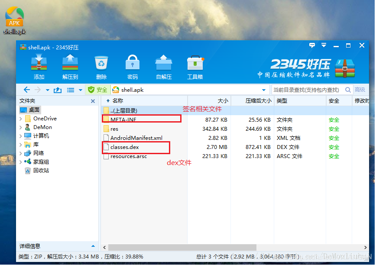The height and width of the screenshot is (265, 376).
Task: Open the view mode dropdown arrow
Action: click(x=80, y=90)
